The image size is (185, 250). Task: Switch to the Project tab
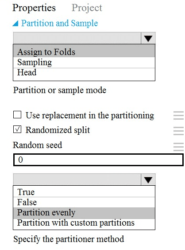pos(87,8)
